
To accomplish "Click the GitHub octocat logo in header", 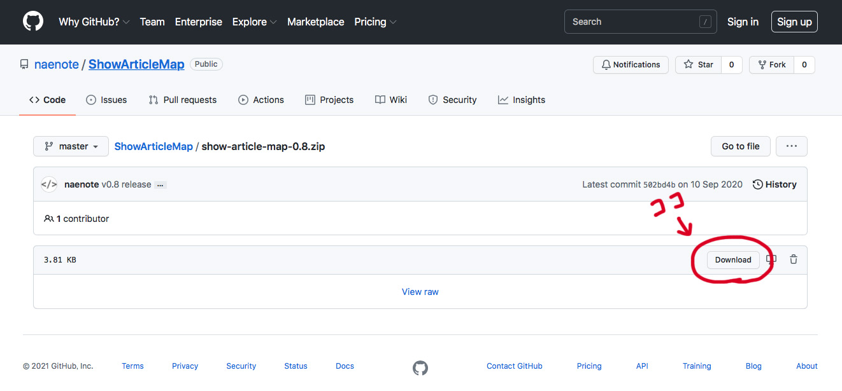I will coord(33,22).
